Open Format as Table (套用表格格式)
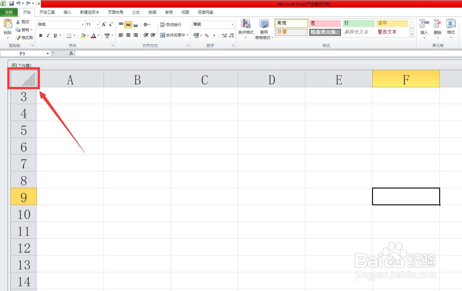This screenshot has width=462, height=291. [264, 29]
